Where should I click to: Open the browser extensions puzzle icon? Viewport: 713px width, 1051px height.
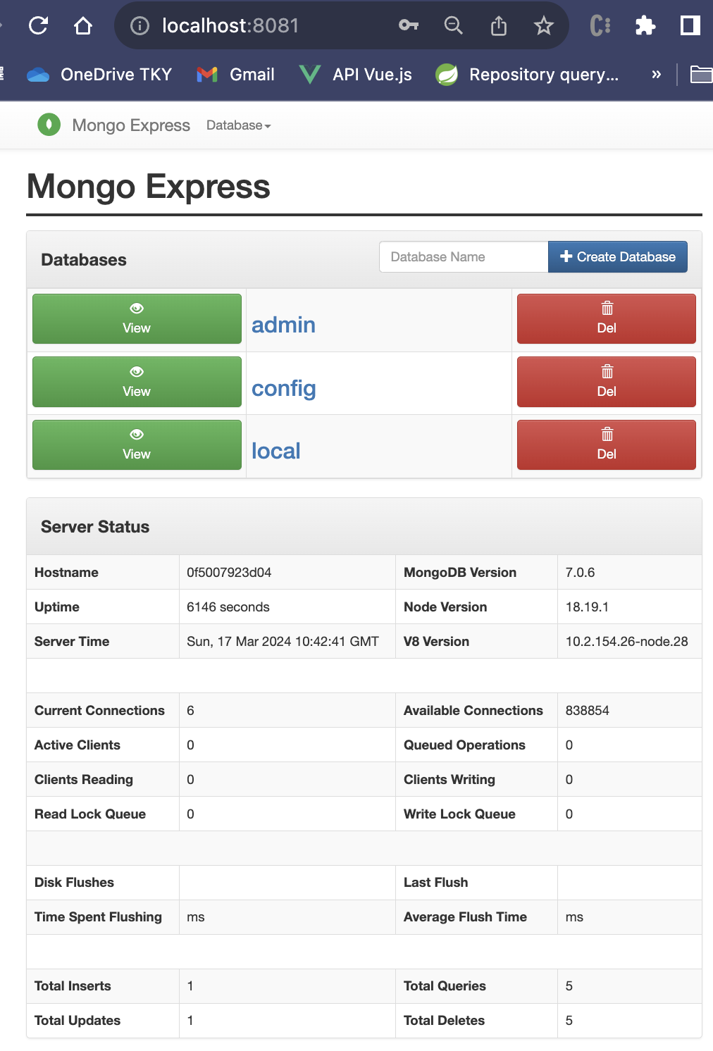point(645,26)
